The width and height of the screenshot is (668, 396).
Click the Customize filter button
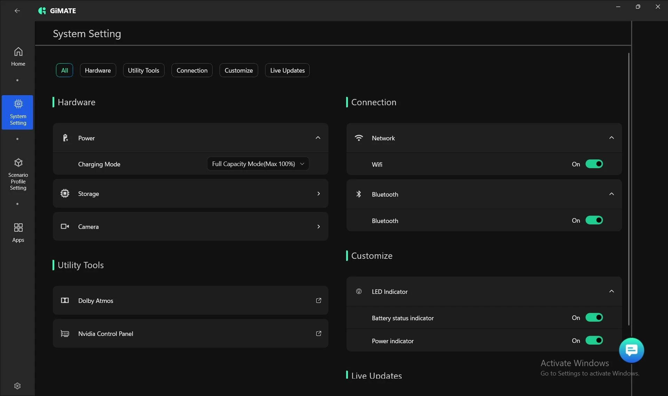238,70
